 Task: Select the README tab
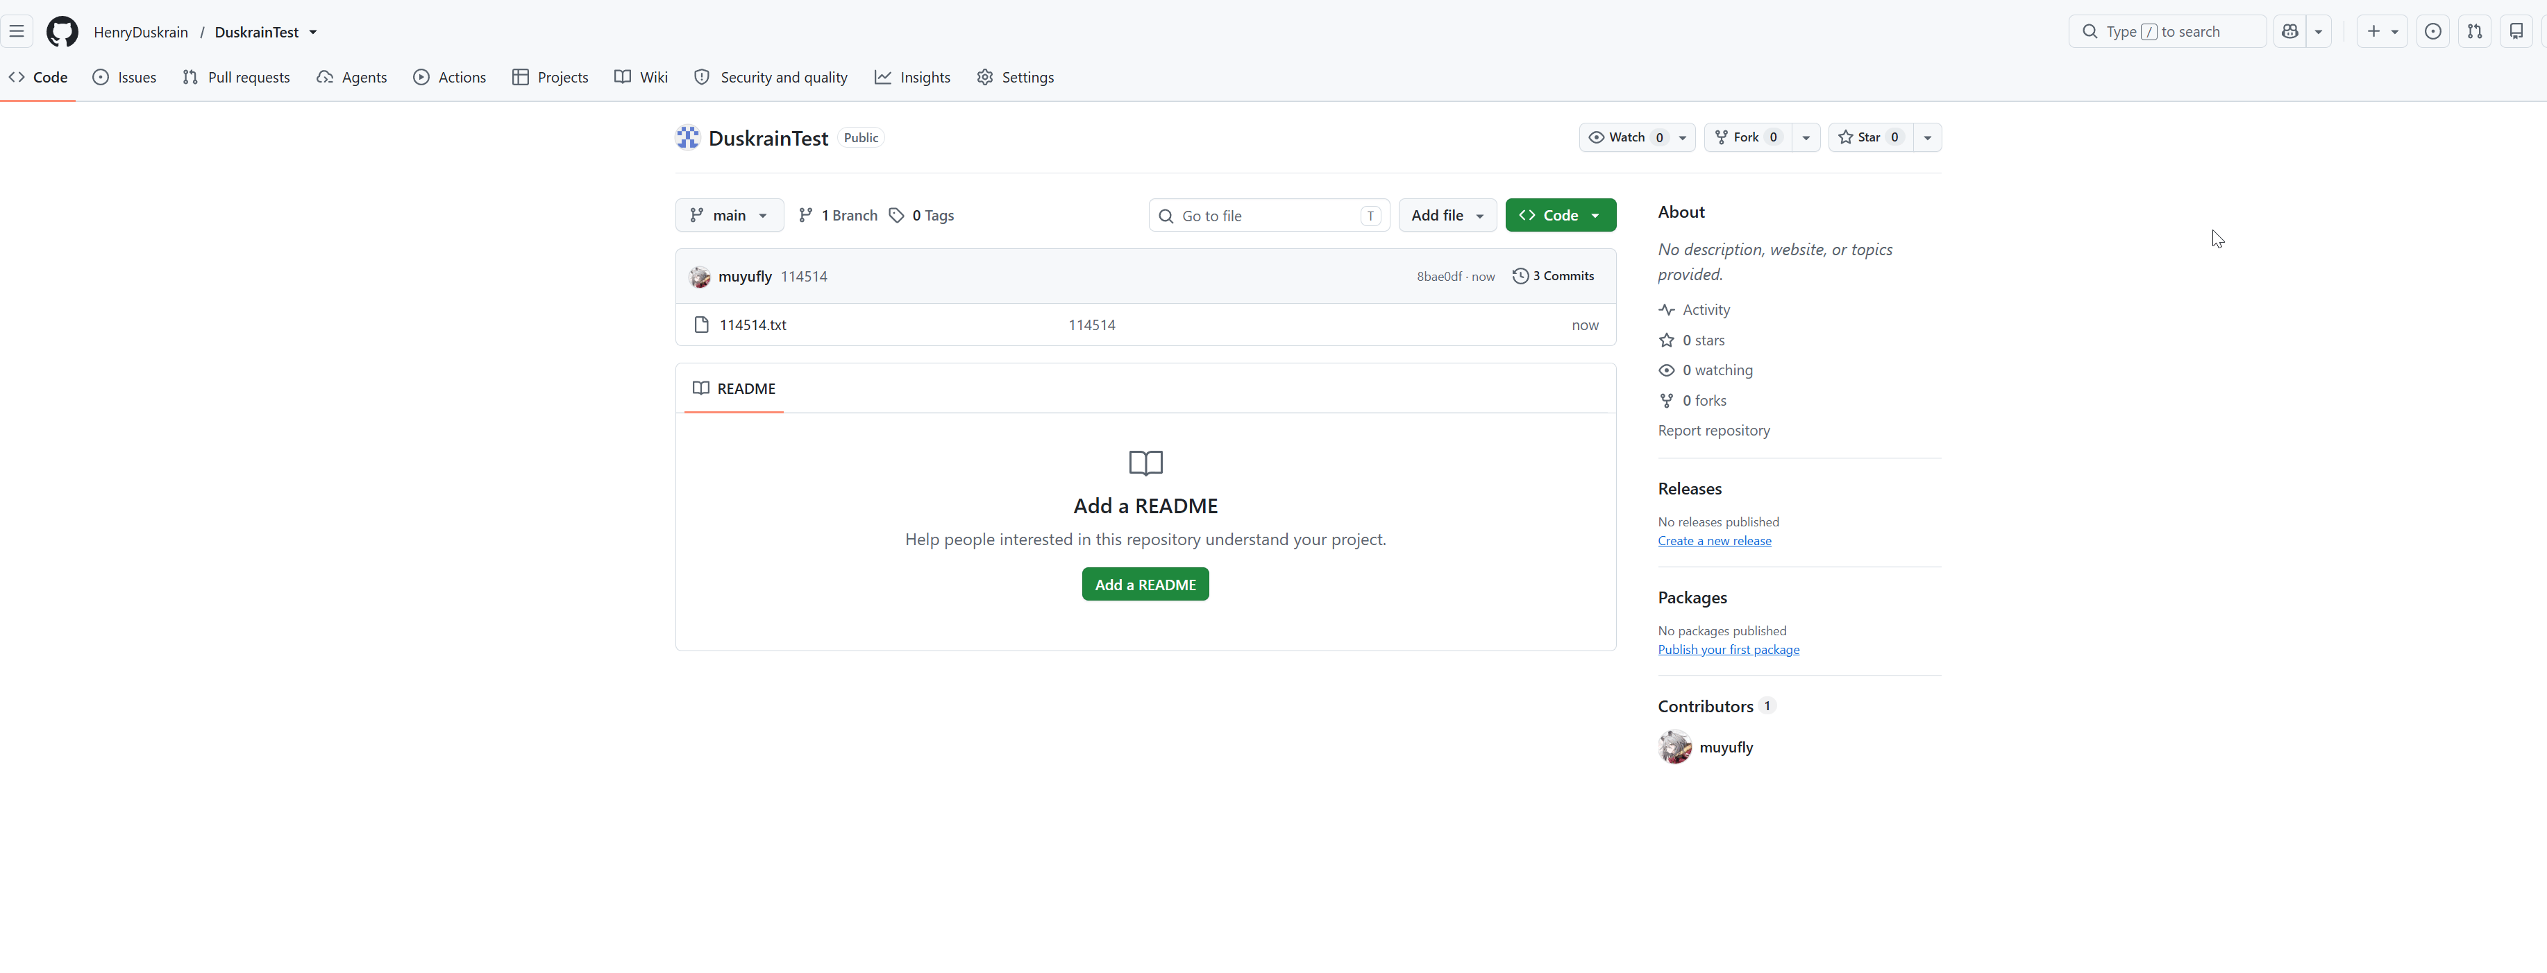pos(734,388)
